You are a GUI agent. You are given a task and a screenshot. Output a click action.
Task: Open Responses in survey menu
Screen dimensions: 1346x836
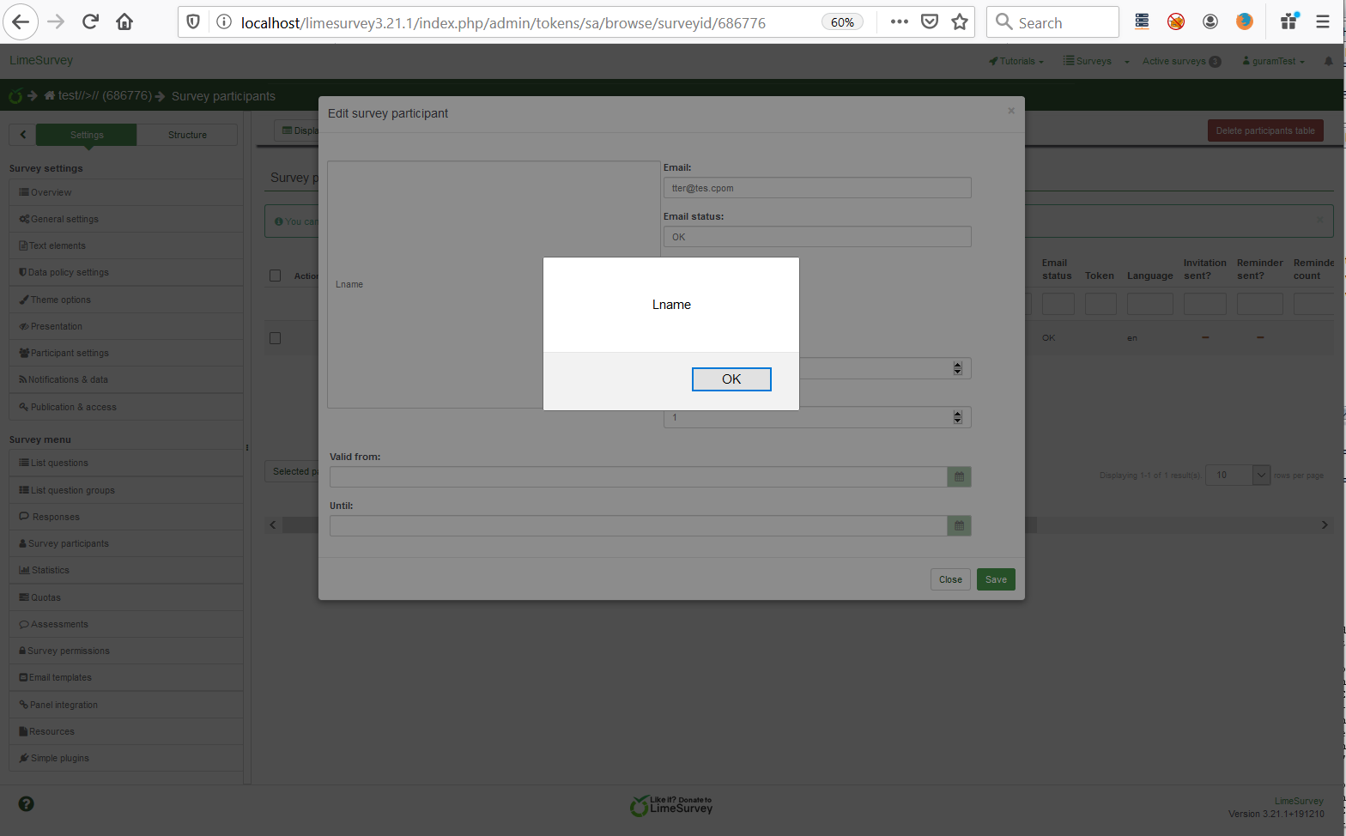click(x=126, y=517)
